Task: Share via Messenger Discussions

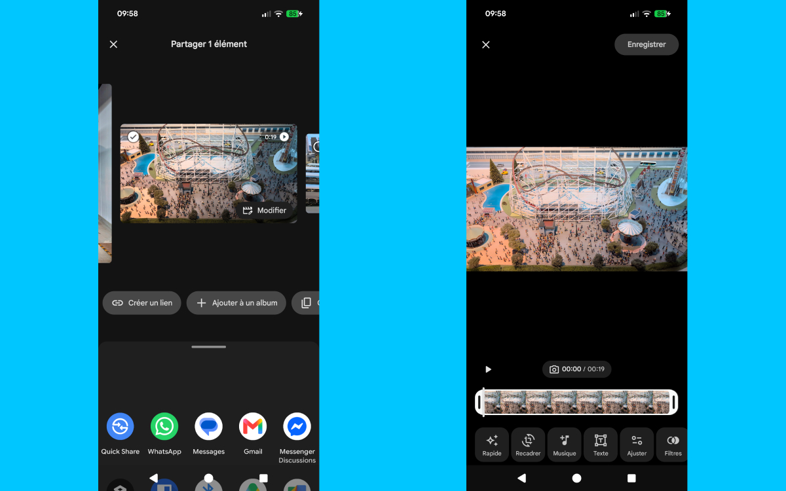Action: (x=297, y=438)
